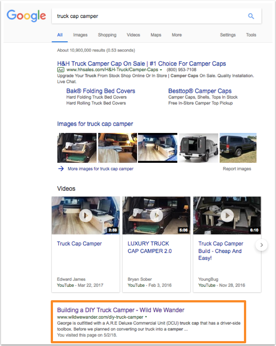
Task: Click the 6:10 video duration badge
Action: (x=254, y=230)
